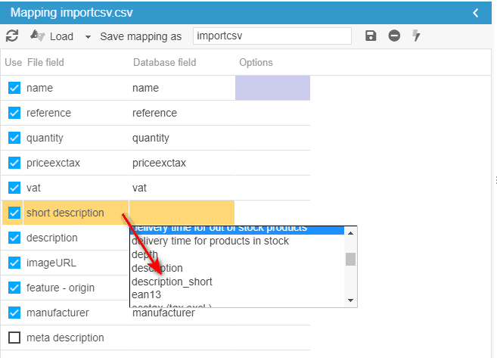
Task: Enable the meta description checkbox
Action: coord(14,338)
